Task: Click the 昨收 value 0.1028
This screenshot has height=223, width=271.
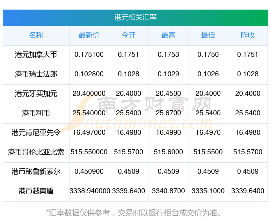Action: coord(248,74)
